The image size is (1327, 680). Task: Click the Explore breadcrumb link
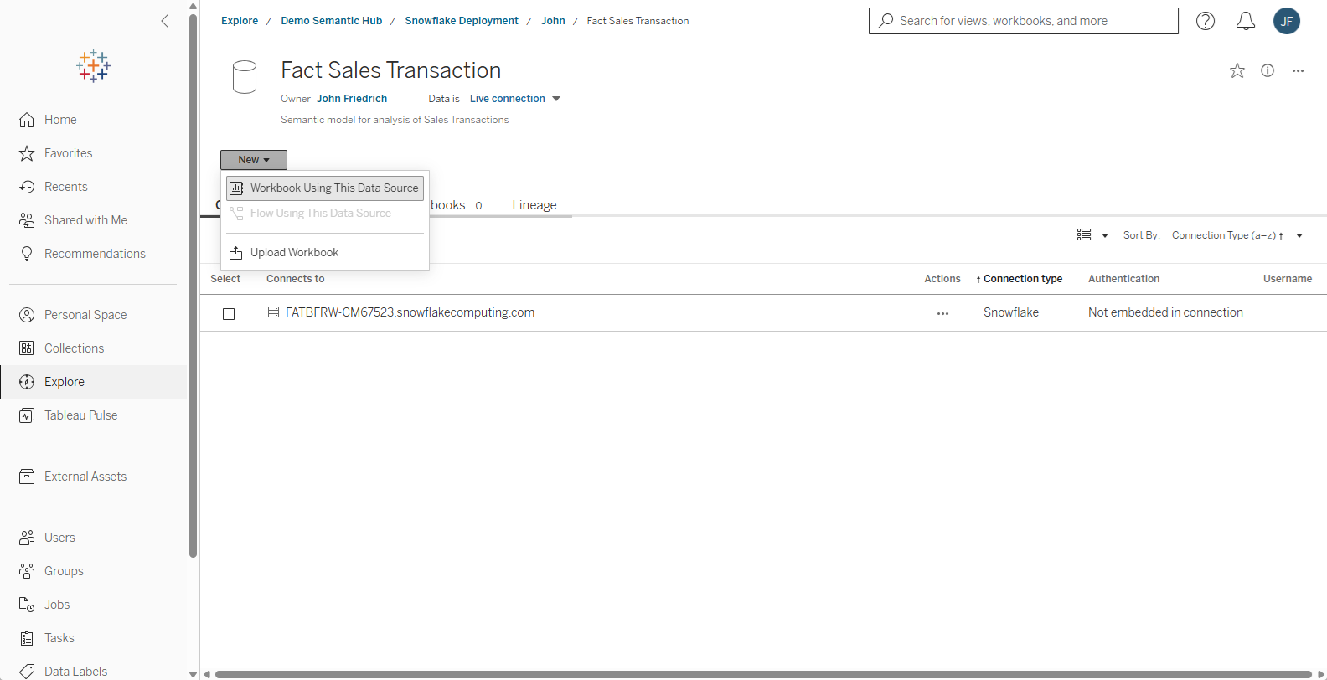coord(240,21)
